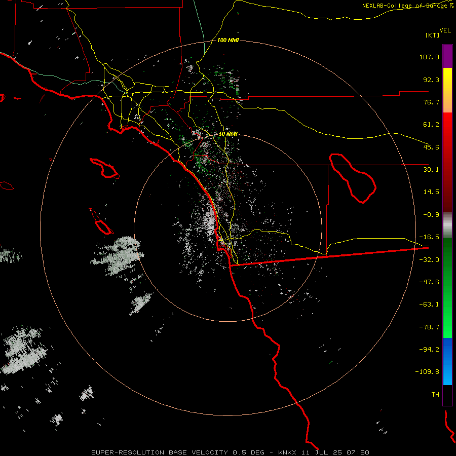Select the 30.1 scale value
Viewport: 456px width, 456px height.
coord(431,170)
